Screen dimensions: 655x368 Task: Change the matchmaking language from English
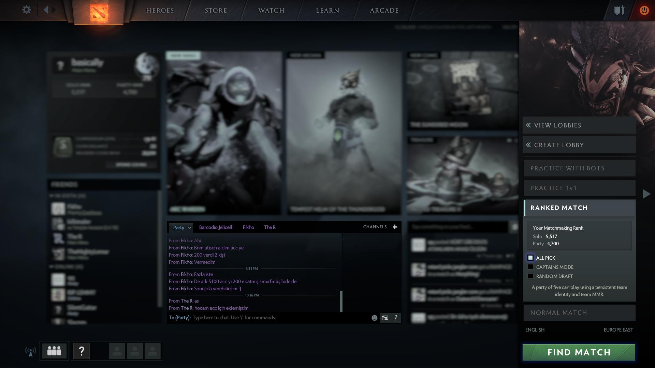pyautogui.click(x=535, y=330)
